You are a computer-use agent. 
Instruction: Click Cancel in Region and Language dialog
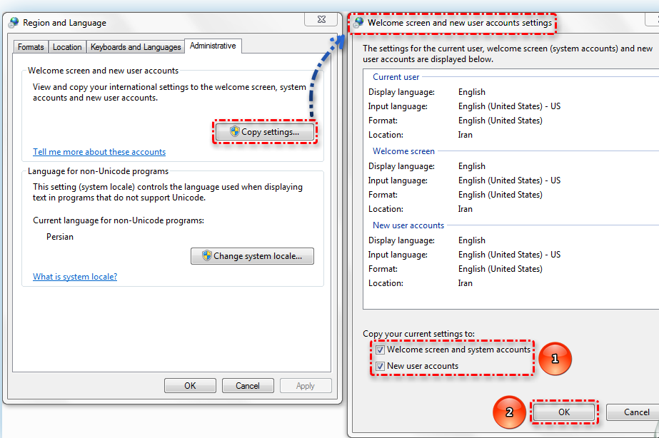(x=248, y=386)
